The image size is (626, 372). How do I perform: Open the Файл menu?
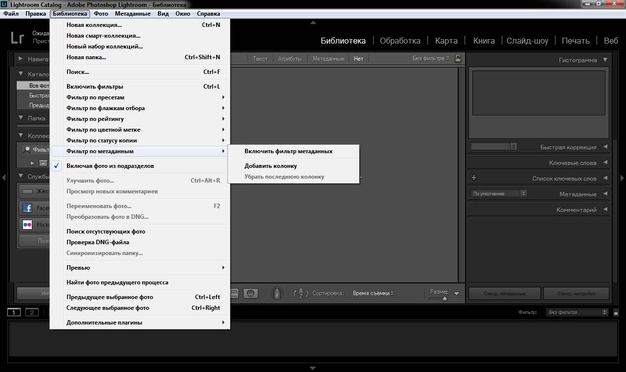[11, 14]
